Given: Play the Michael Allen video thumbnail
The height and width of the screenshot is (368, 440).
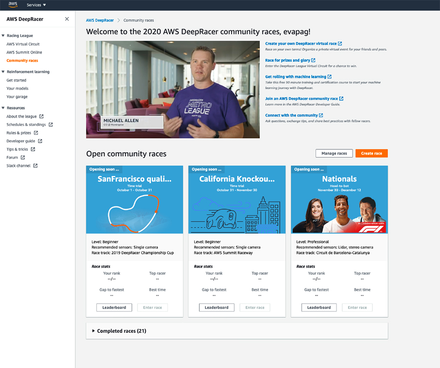Looking at the screenshot, I should (173, 89).
